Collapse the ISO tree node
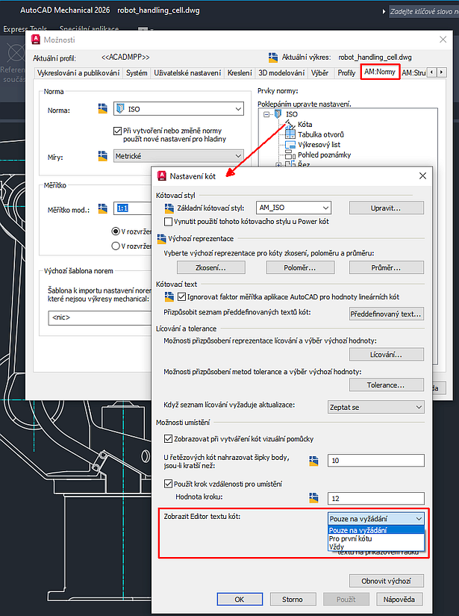The width and height of the screenshot is (459, 616). [266, 114]
